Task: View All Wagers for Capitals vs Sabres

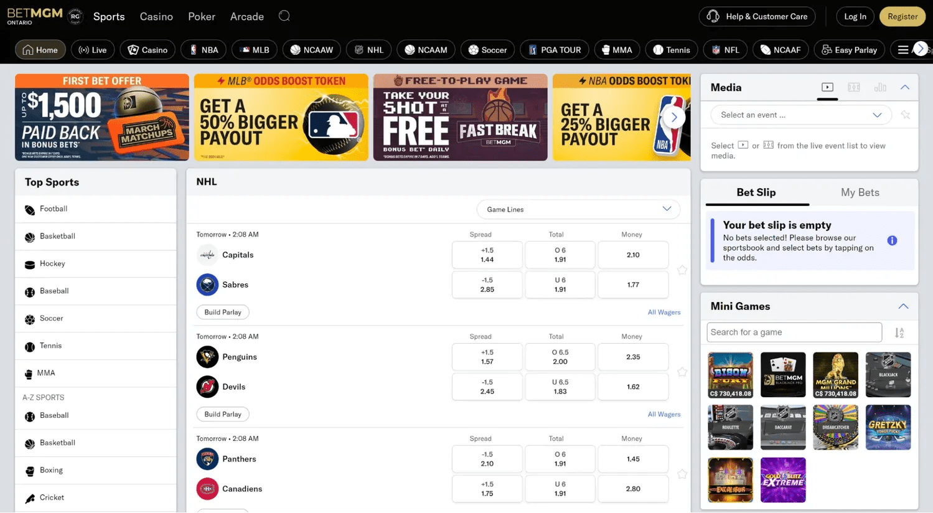Action: point(664,312)
